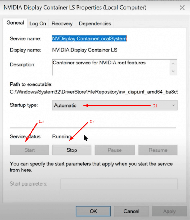The image size is (190, 220).
Task: Click the Resume service button
Action: 158,150
